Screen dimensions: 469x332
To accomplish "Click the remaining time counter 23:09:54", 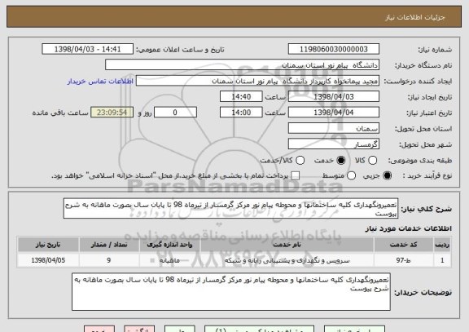I will [112, 113].
